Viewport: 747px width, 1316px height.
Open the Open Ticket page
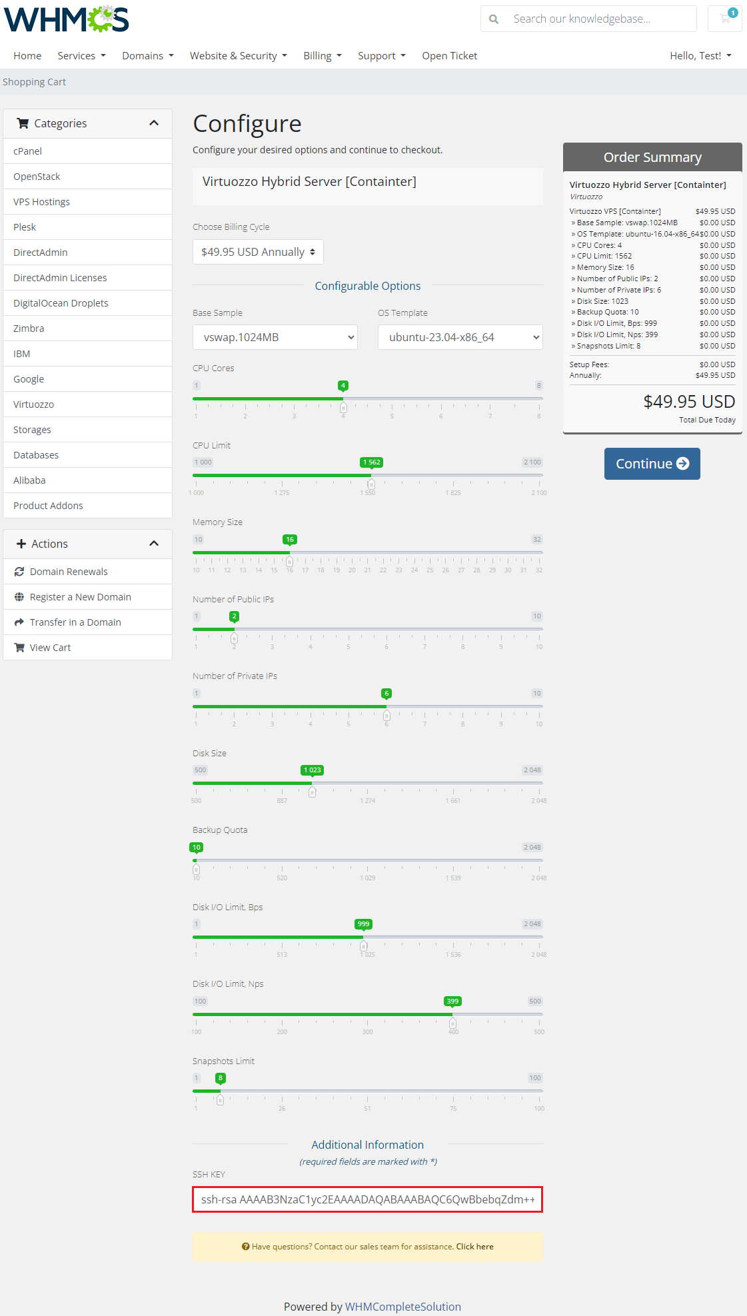[x=450, y=56]
